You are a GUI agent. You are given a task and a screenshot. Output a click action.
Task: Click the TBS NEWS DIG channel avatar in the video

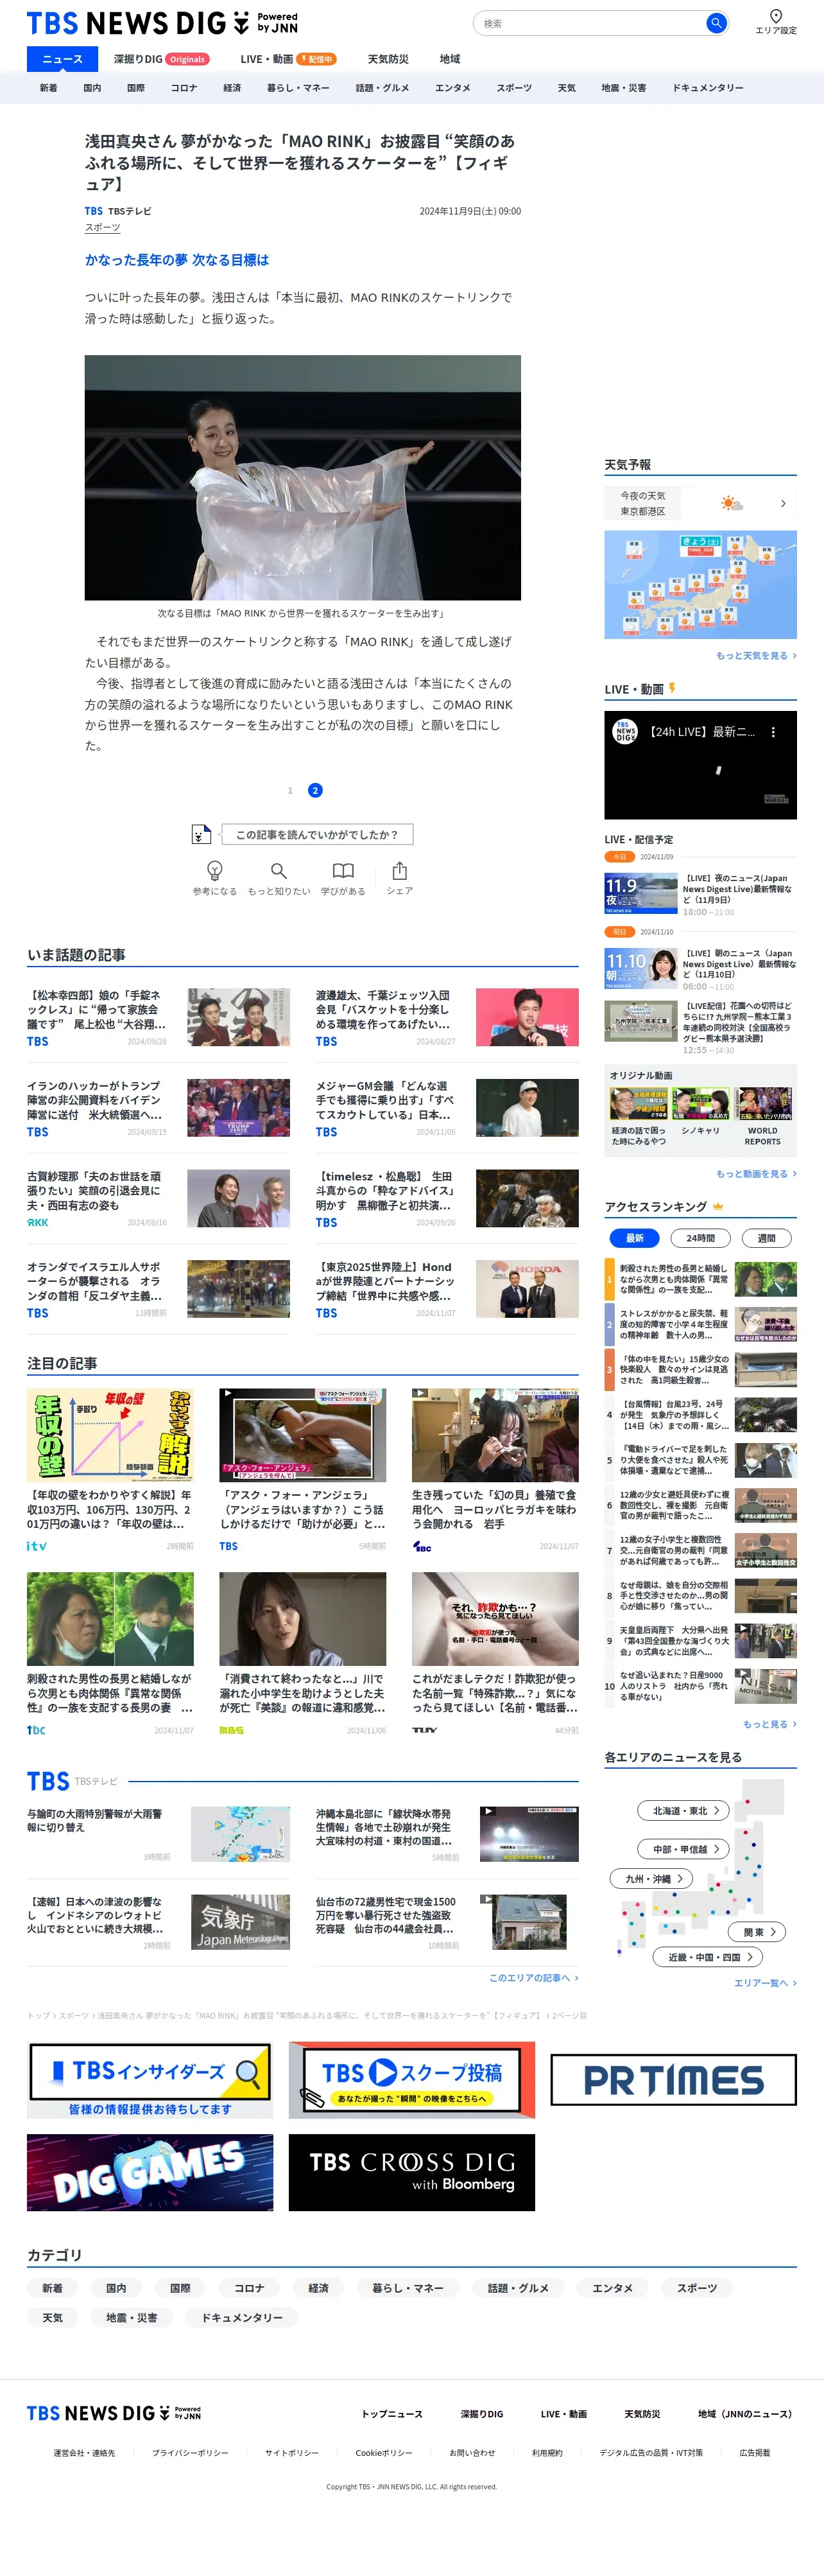coord(625,731)
